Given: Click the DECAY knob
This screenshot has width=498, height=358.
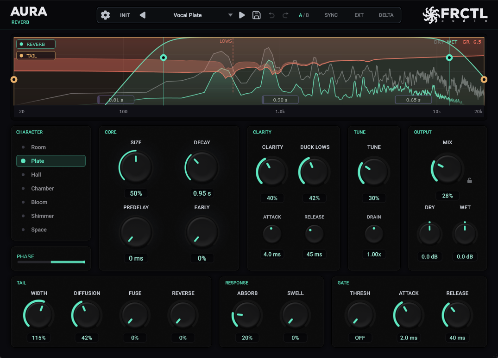Looking at the screenshot, I should 202,166.
